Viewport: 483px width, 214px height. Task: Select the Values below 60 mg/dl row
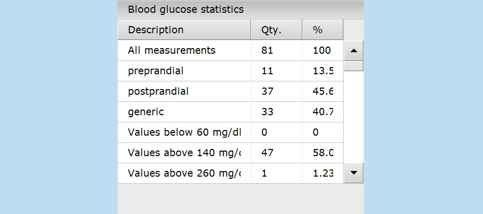[184, 133]
